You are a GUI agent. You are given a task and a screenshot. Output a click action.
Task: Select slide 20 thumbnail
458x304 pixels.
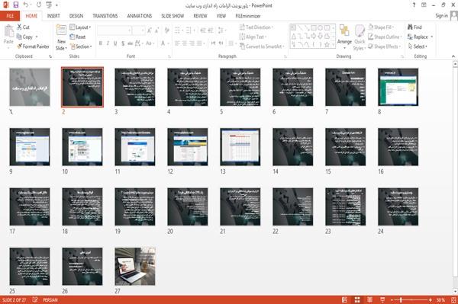(188, 206)
